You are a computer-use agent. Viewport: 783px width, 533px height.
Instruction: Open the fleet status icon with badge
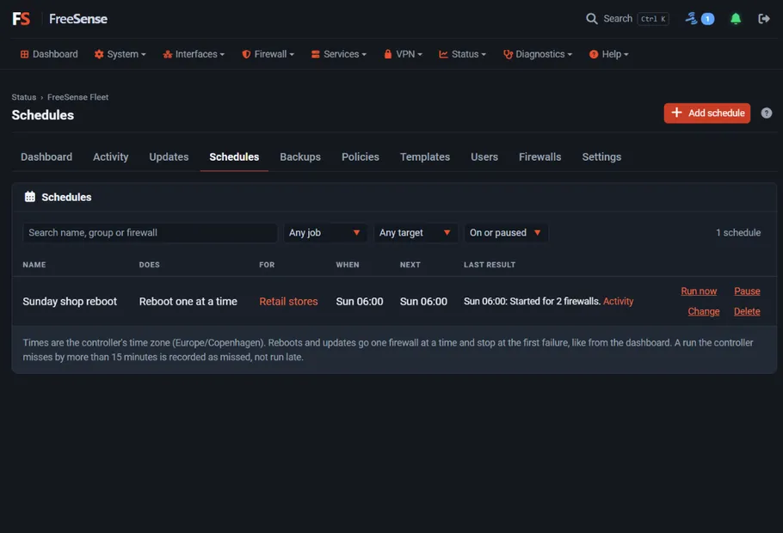click(700, 19)
